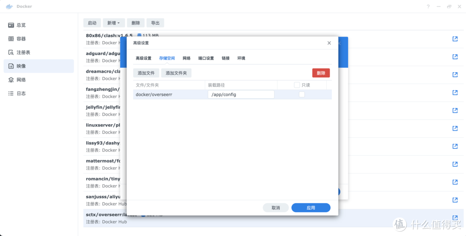
Task: Switch to the 网络 tab in dialog
Action: point(187,58)
